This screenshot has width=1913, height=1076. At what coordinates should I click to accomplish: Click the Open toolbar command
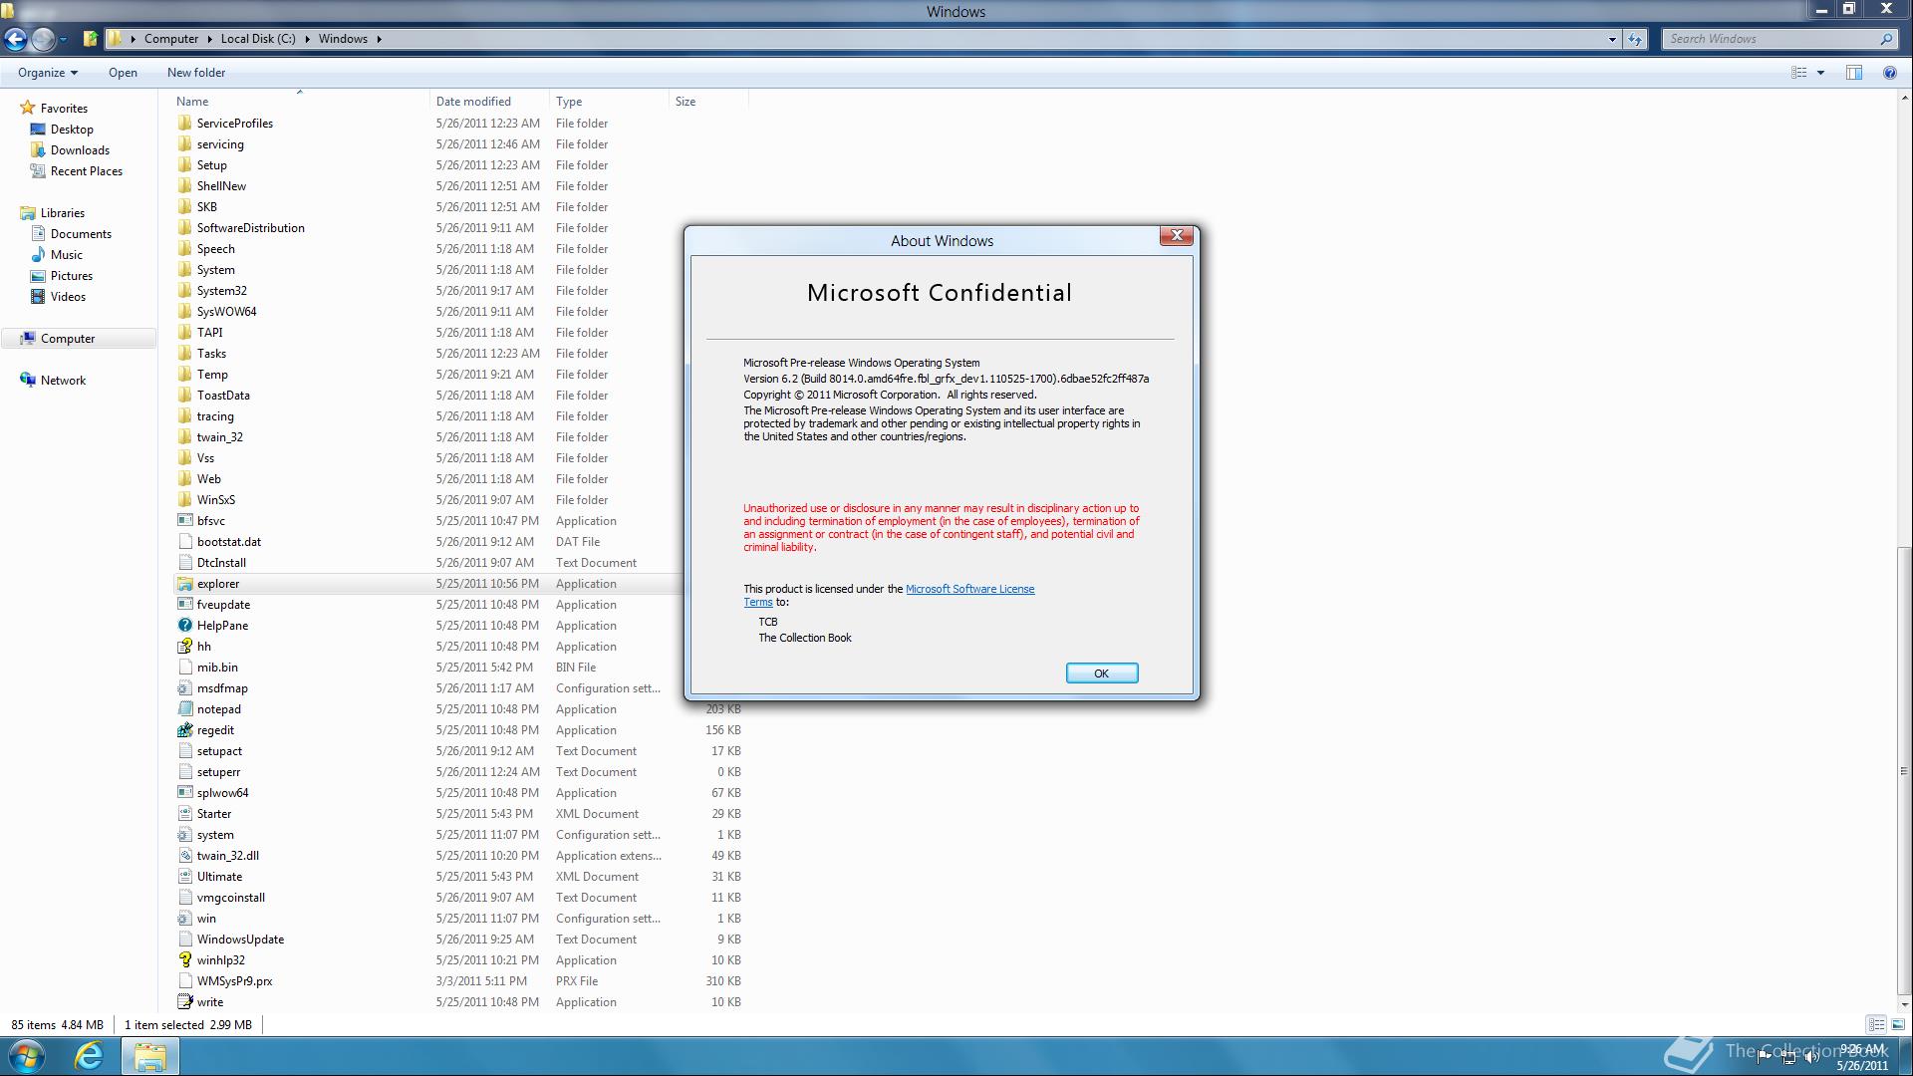[123, 73]
